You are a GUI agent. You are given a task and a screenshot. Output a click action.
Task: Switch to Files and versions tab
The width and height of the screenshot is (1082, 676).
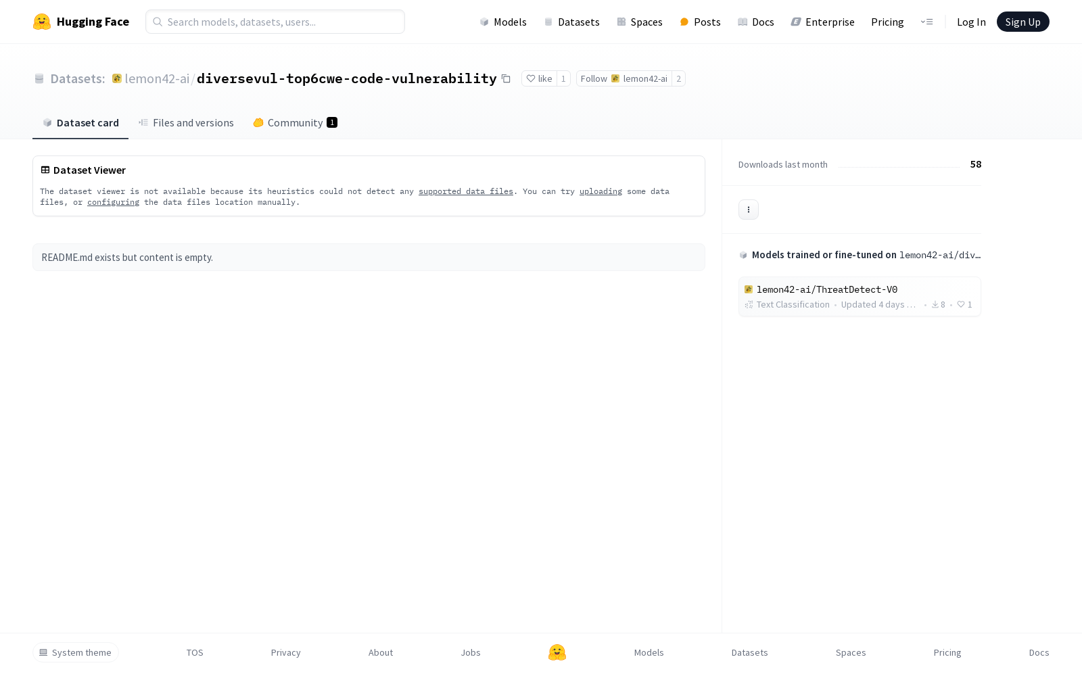point(186,122)
